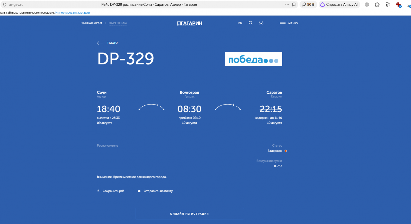
Task: Click the text прибыл в 02:10
Action: pos(190,118)
